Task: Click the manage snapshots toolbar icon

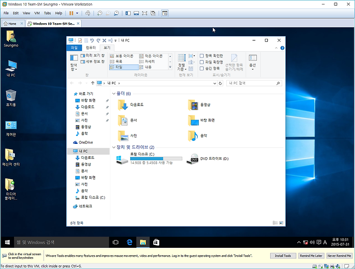Action: click(116, 13)
